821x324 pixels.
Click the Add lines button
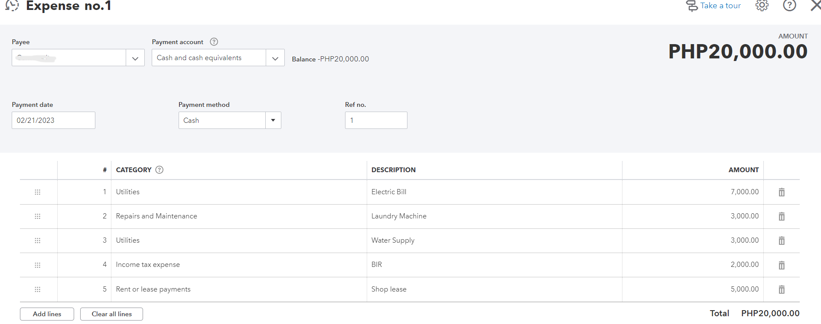[x=47, y=314]
